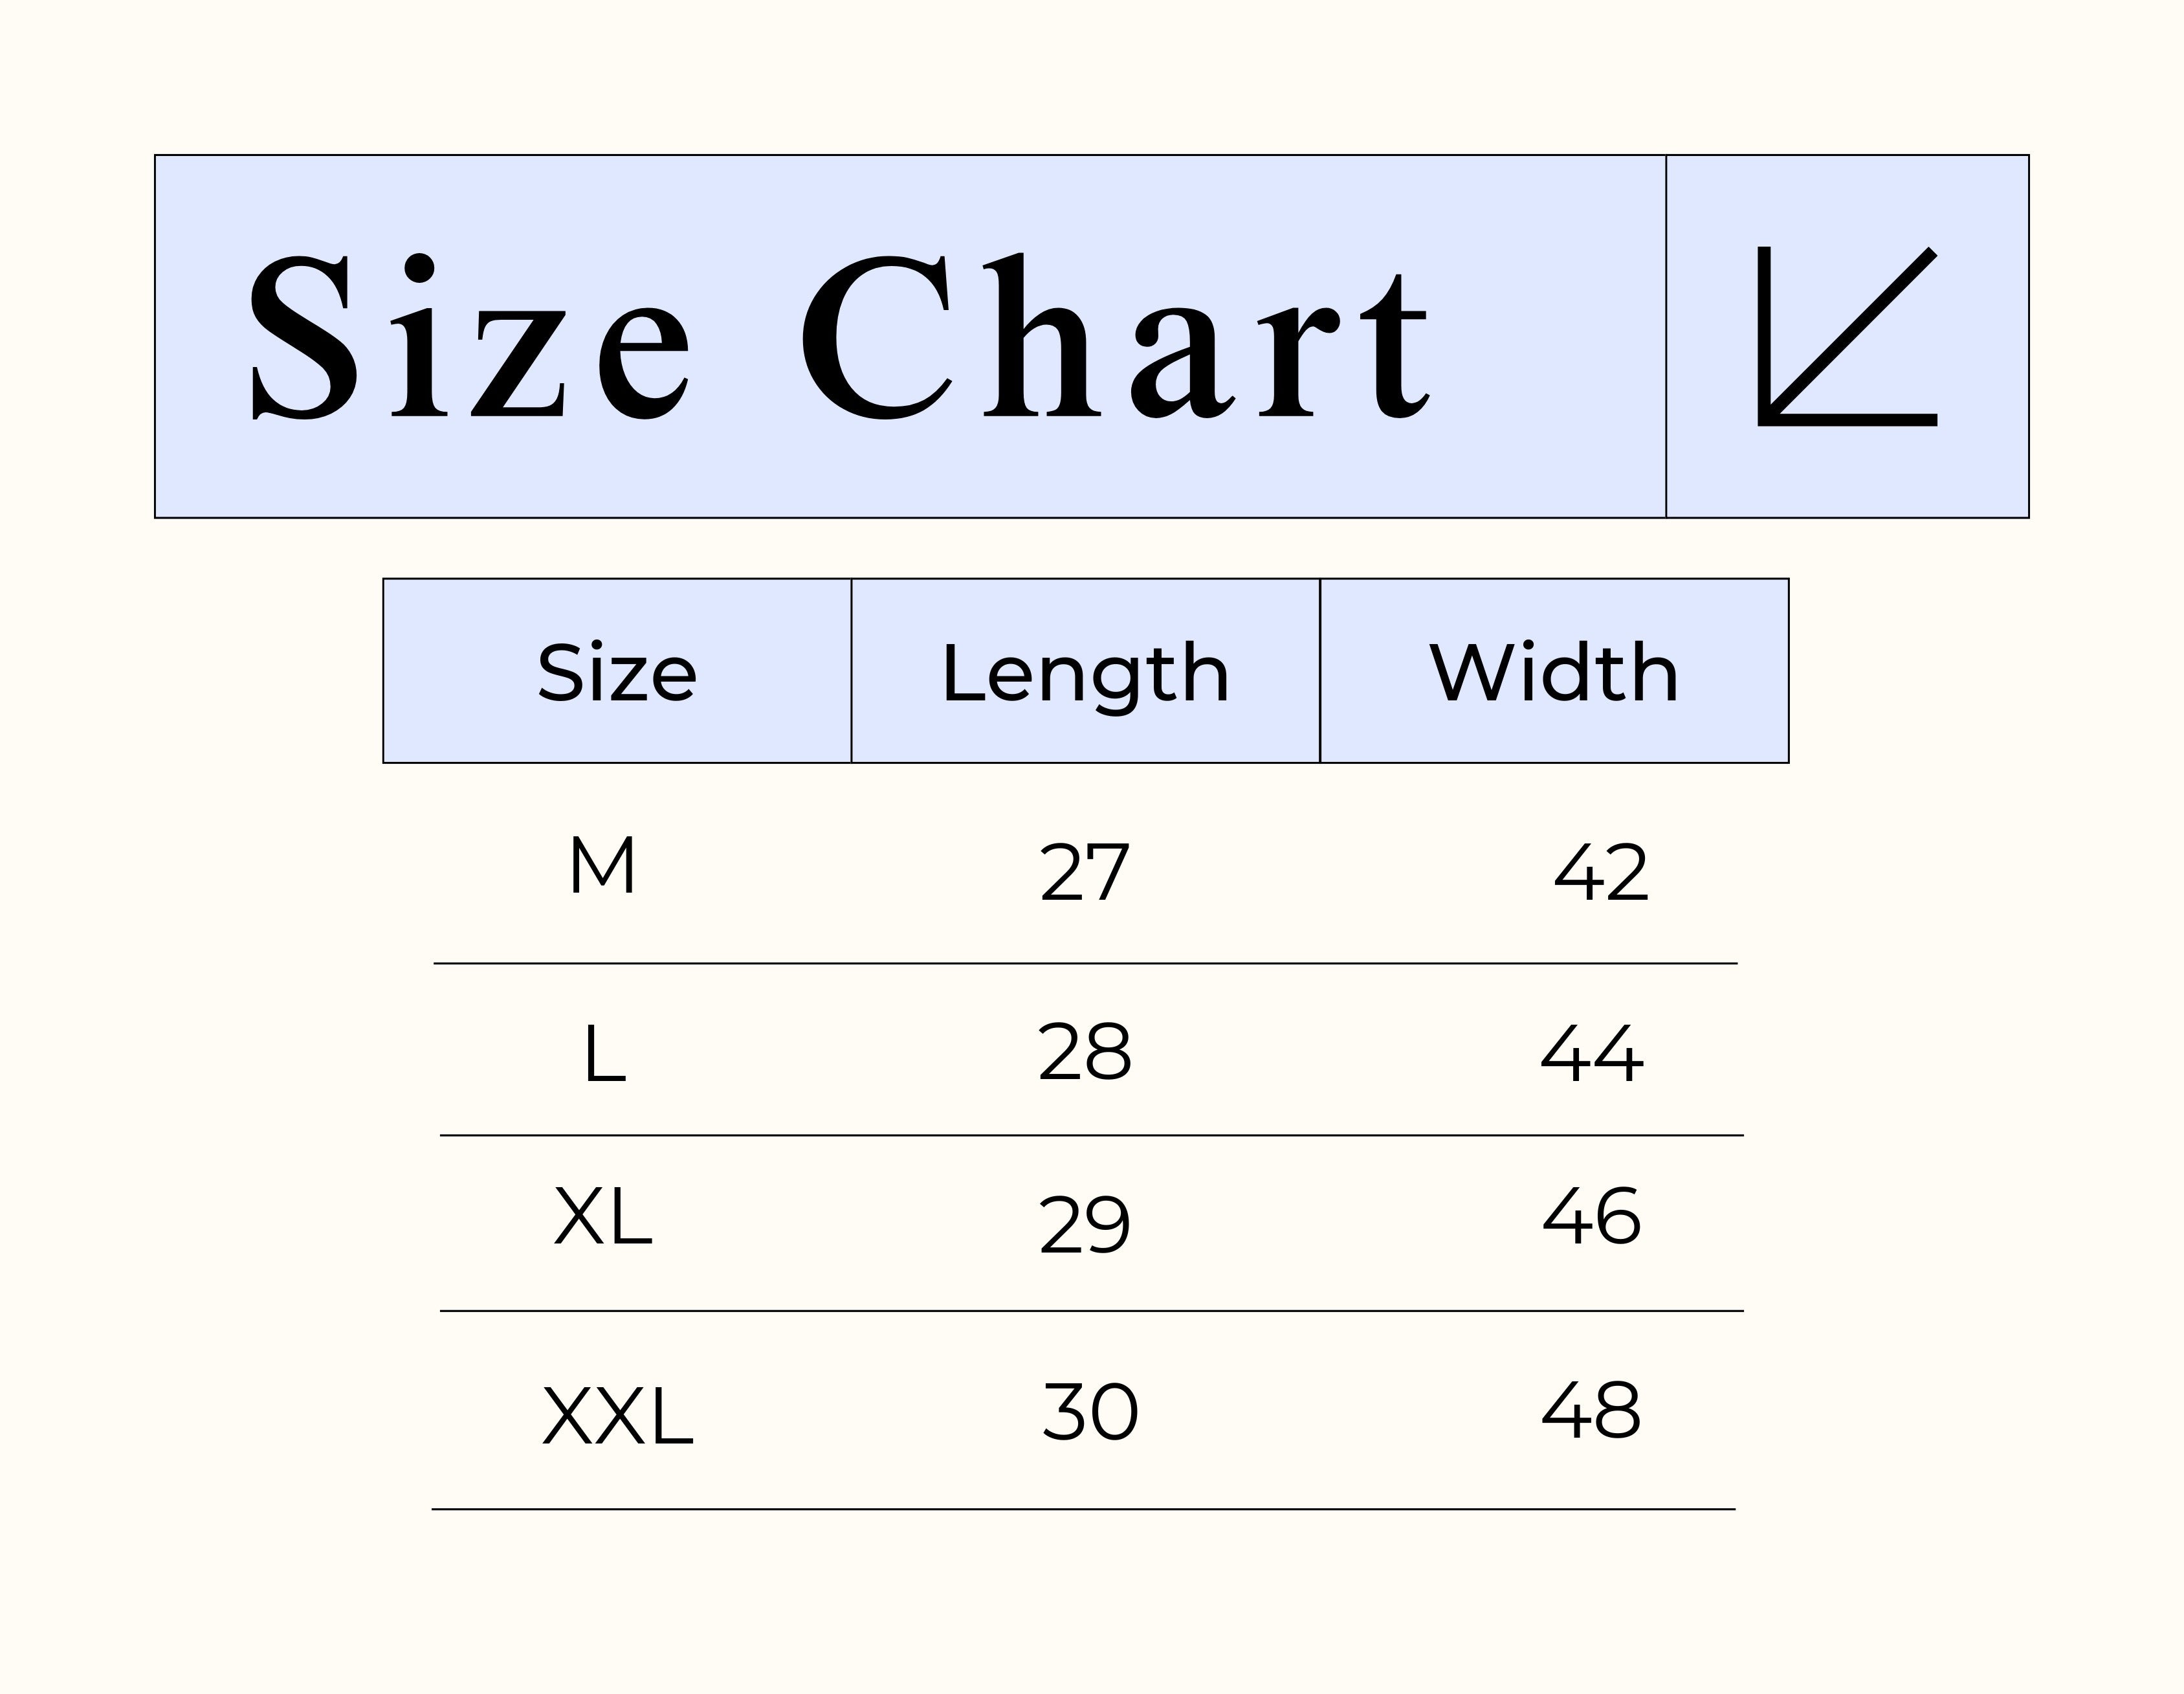The height and width of the screenshot is (1694, 2184).
Task: Click the width value 48
Action: coord(1591,1411)
